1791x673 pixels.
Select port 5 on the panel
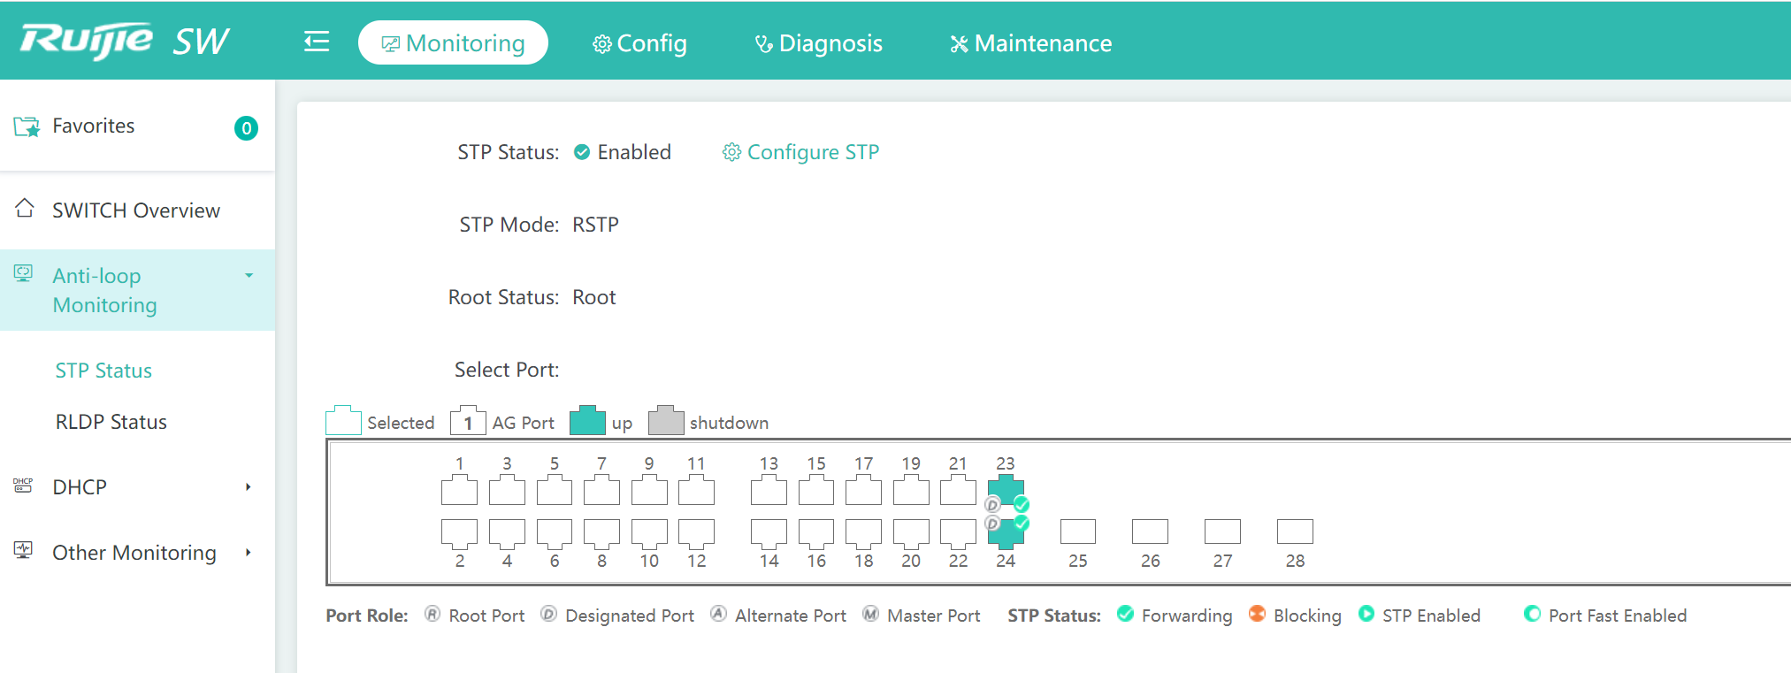(555, 490)
